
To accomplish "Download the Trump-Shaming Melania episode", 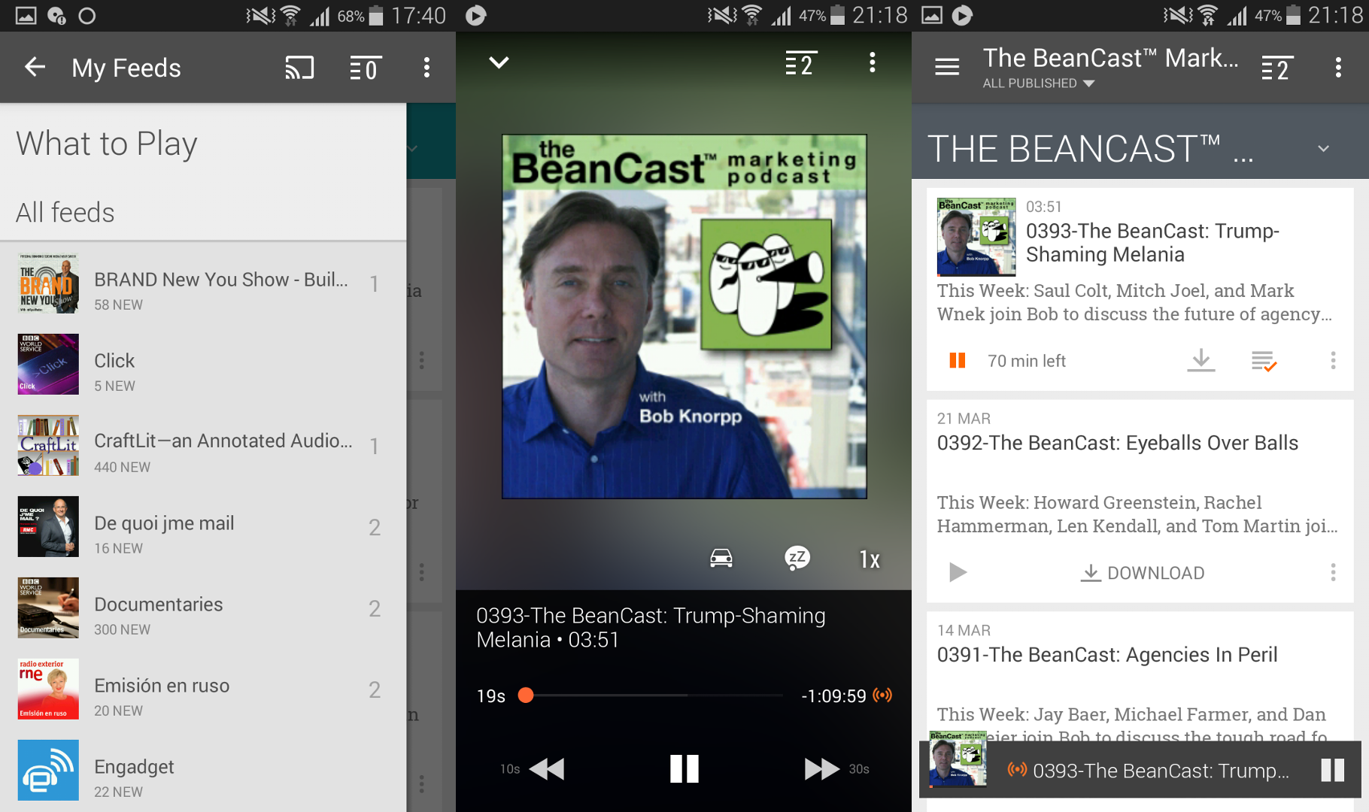I will point(1201,361).
